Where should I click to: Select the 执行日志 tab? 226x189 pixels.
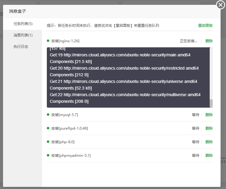(21, 47)
